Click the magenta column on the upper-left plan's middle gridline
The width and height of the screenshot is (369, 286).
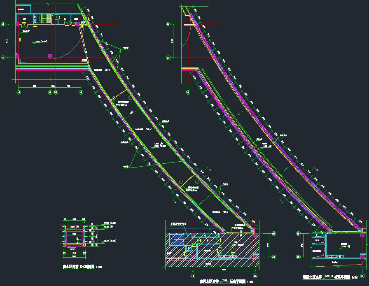point(50,56)
